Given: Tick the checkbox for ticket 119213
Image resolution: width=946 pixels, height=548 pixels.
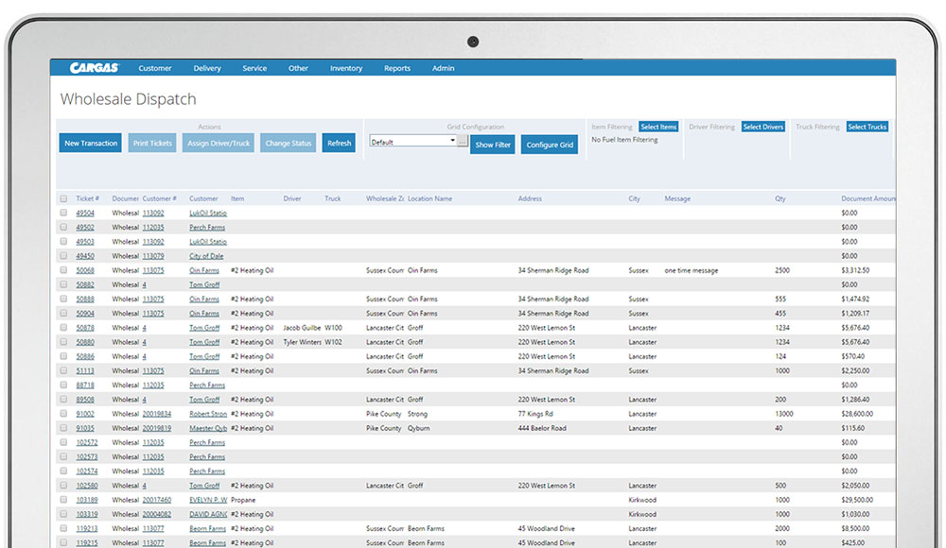Looking at the screenshot, I should 63,528.
